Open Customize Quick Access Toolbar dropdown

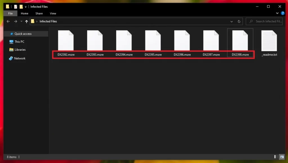coord(26,7)
